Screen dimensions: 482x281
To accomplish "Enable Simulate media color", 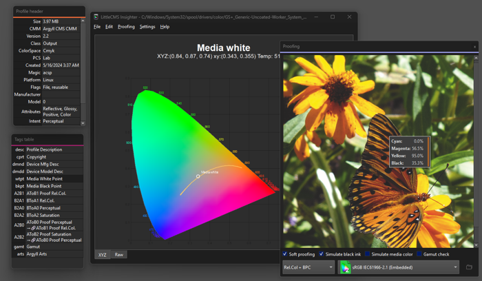I will click(x=367, y=254).
